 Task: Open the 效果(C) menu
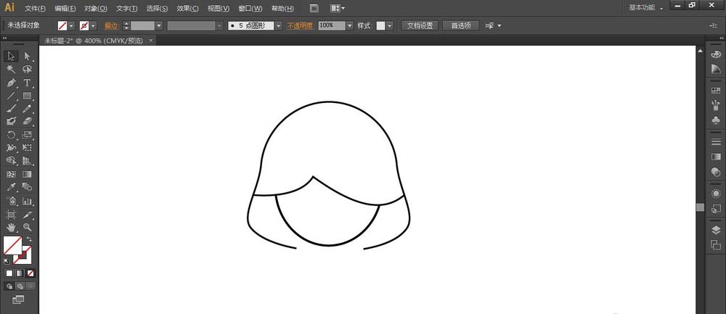tap(188, 8)
